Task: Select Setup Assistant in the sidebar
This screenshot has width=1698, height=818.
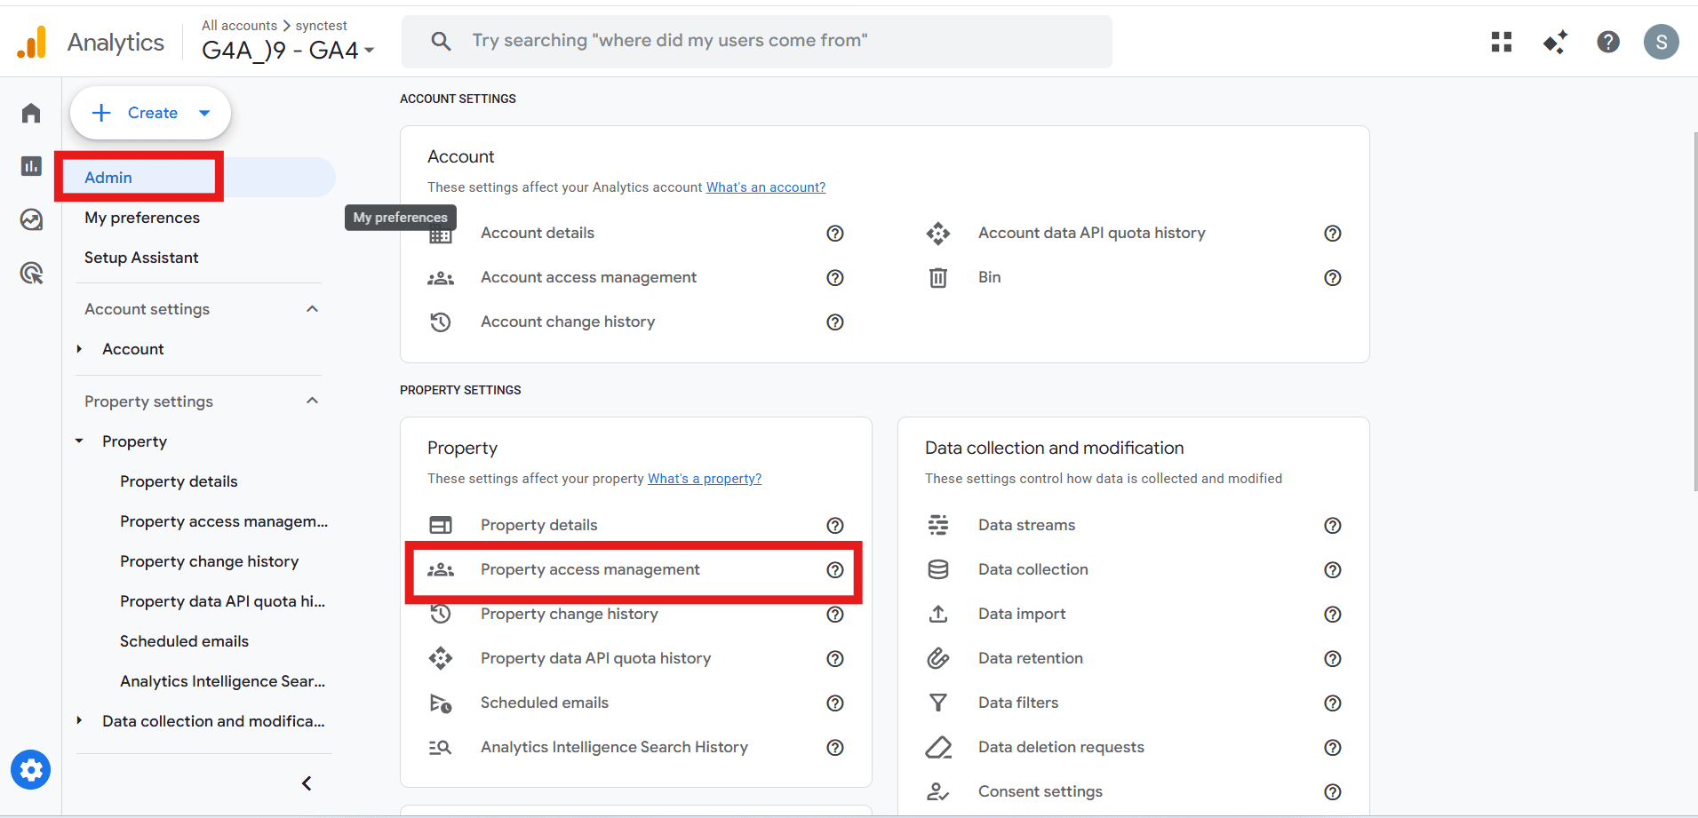Action: coord(141,258)
